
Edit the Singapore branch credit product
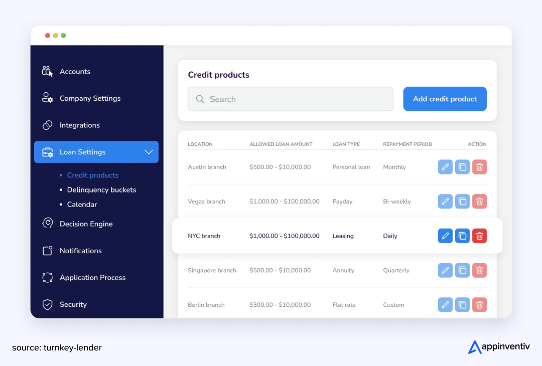click(445, 270)
